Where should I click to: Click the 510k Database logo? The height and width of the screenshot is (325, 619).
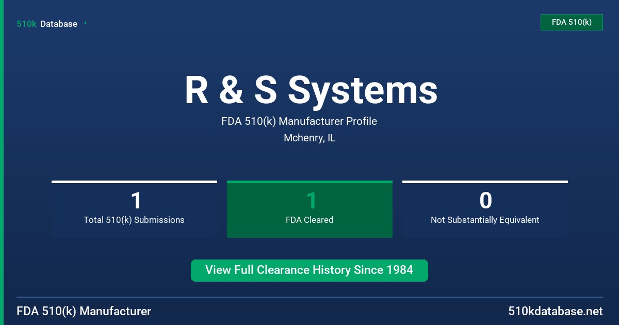[x=47, y=24]
